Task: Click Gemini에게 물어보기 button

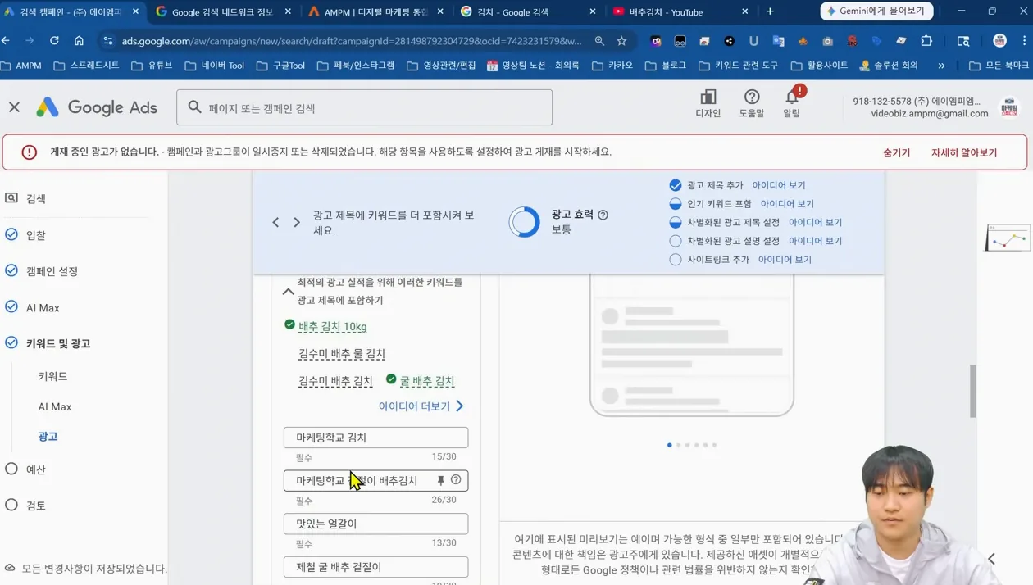Action: click(876, 11)
